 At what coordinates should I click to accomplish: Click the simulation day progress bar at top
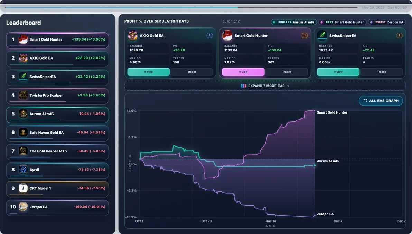[181, 7]
